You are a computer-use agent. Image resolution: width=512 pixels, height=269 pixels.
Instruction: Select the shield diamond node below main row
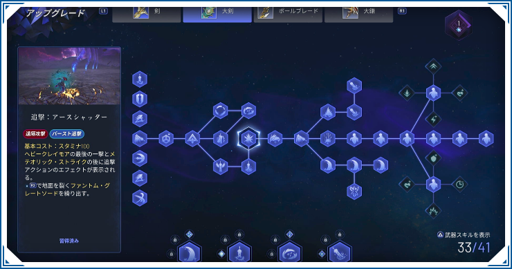(x=433, y=158)
